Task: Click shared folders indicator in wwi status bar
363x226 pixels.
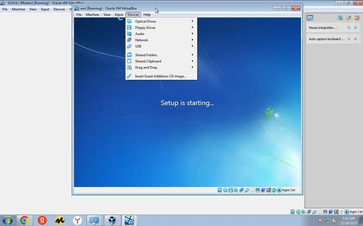Action: coord(252,190)
